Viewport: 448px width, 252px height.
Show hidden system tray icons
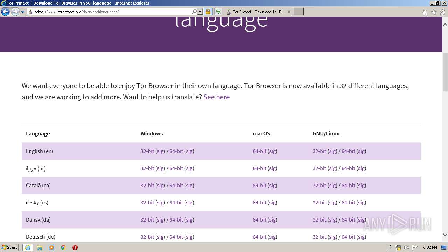[x=390, y=247]
